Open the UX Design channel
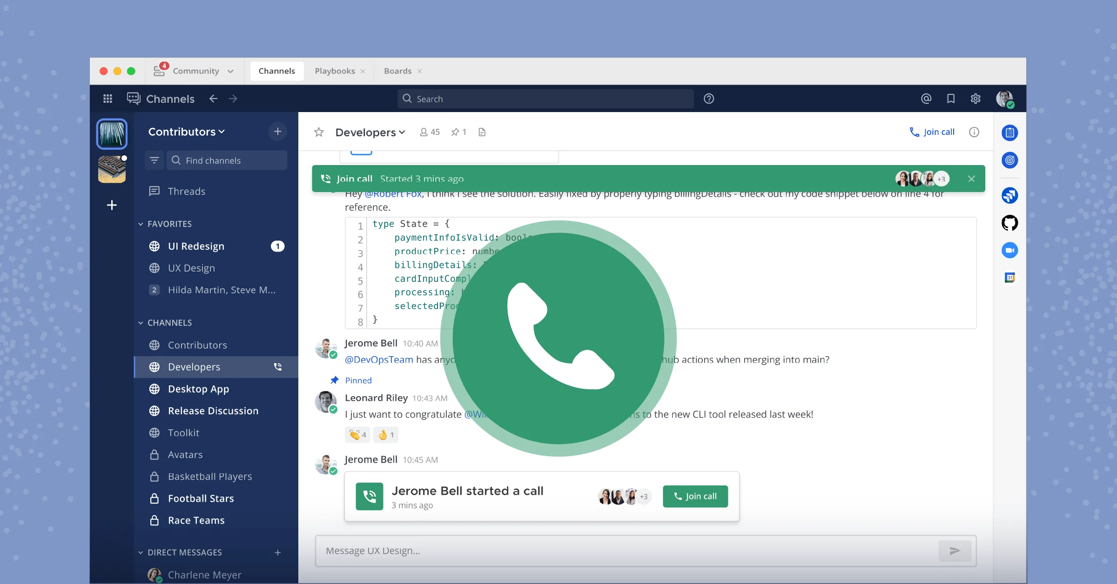Viewport: 1117px width, 584px height. point(216,268)
